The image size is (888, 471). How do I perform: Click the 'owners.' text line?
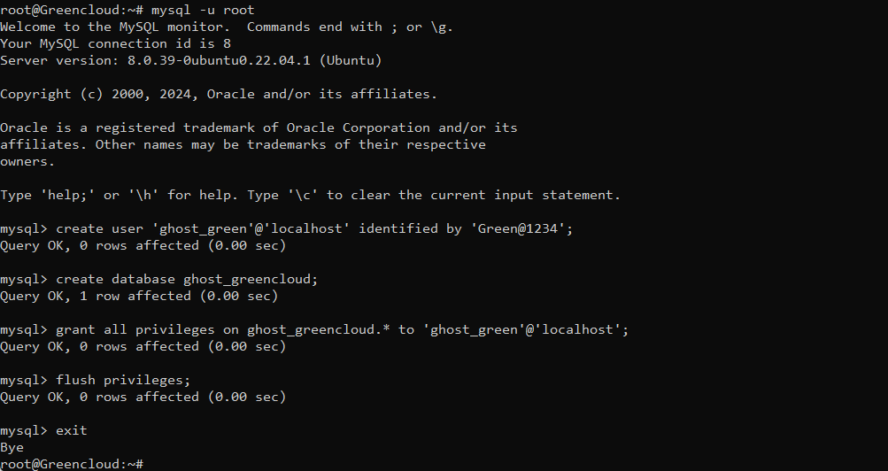[x=27, y=161]
